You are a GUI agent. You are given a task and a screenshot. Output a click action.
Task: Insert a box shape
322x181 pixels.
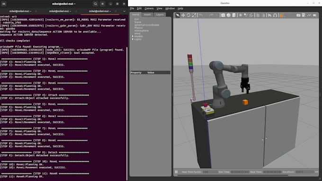pyautogui.click(x=223, y=15)
